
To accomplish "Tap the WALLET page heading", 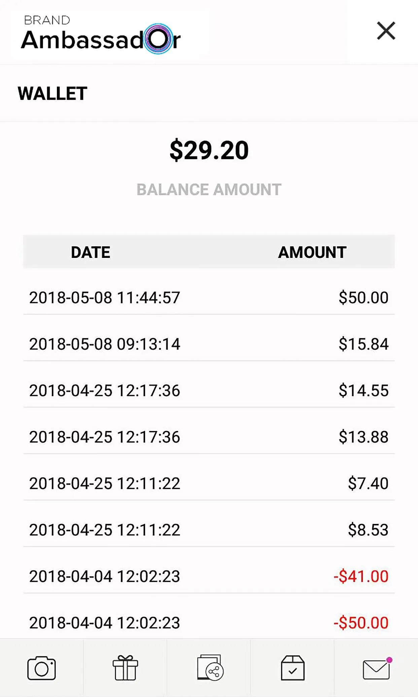I will (x=53, y=94).
